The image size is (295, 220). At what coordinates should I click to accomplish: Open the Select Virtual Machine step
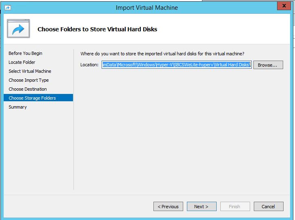(30, 71)
